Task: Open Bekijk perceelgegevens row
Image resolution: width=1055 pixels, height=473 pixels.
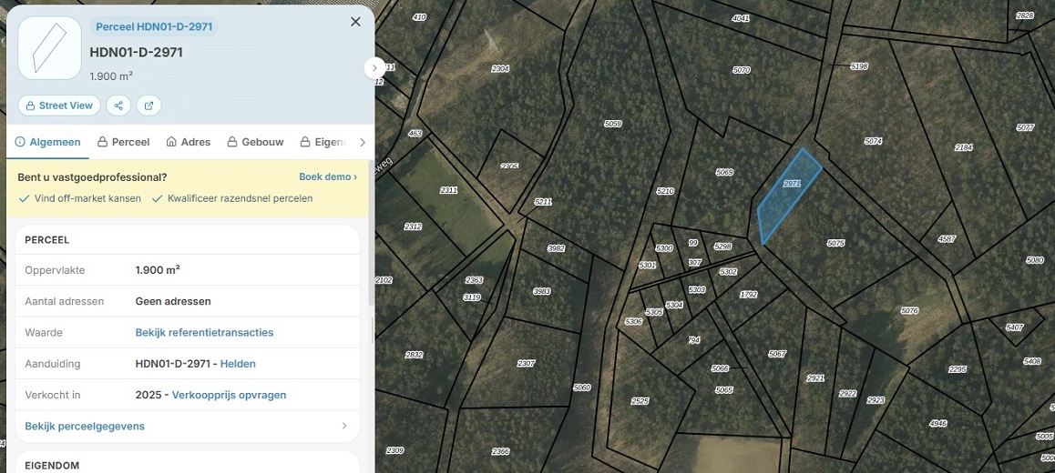Action: click(187, 426)
